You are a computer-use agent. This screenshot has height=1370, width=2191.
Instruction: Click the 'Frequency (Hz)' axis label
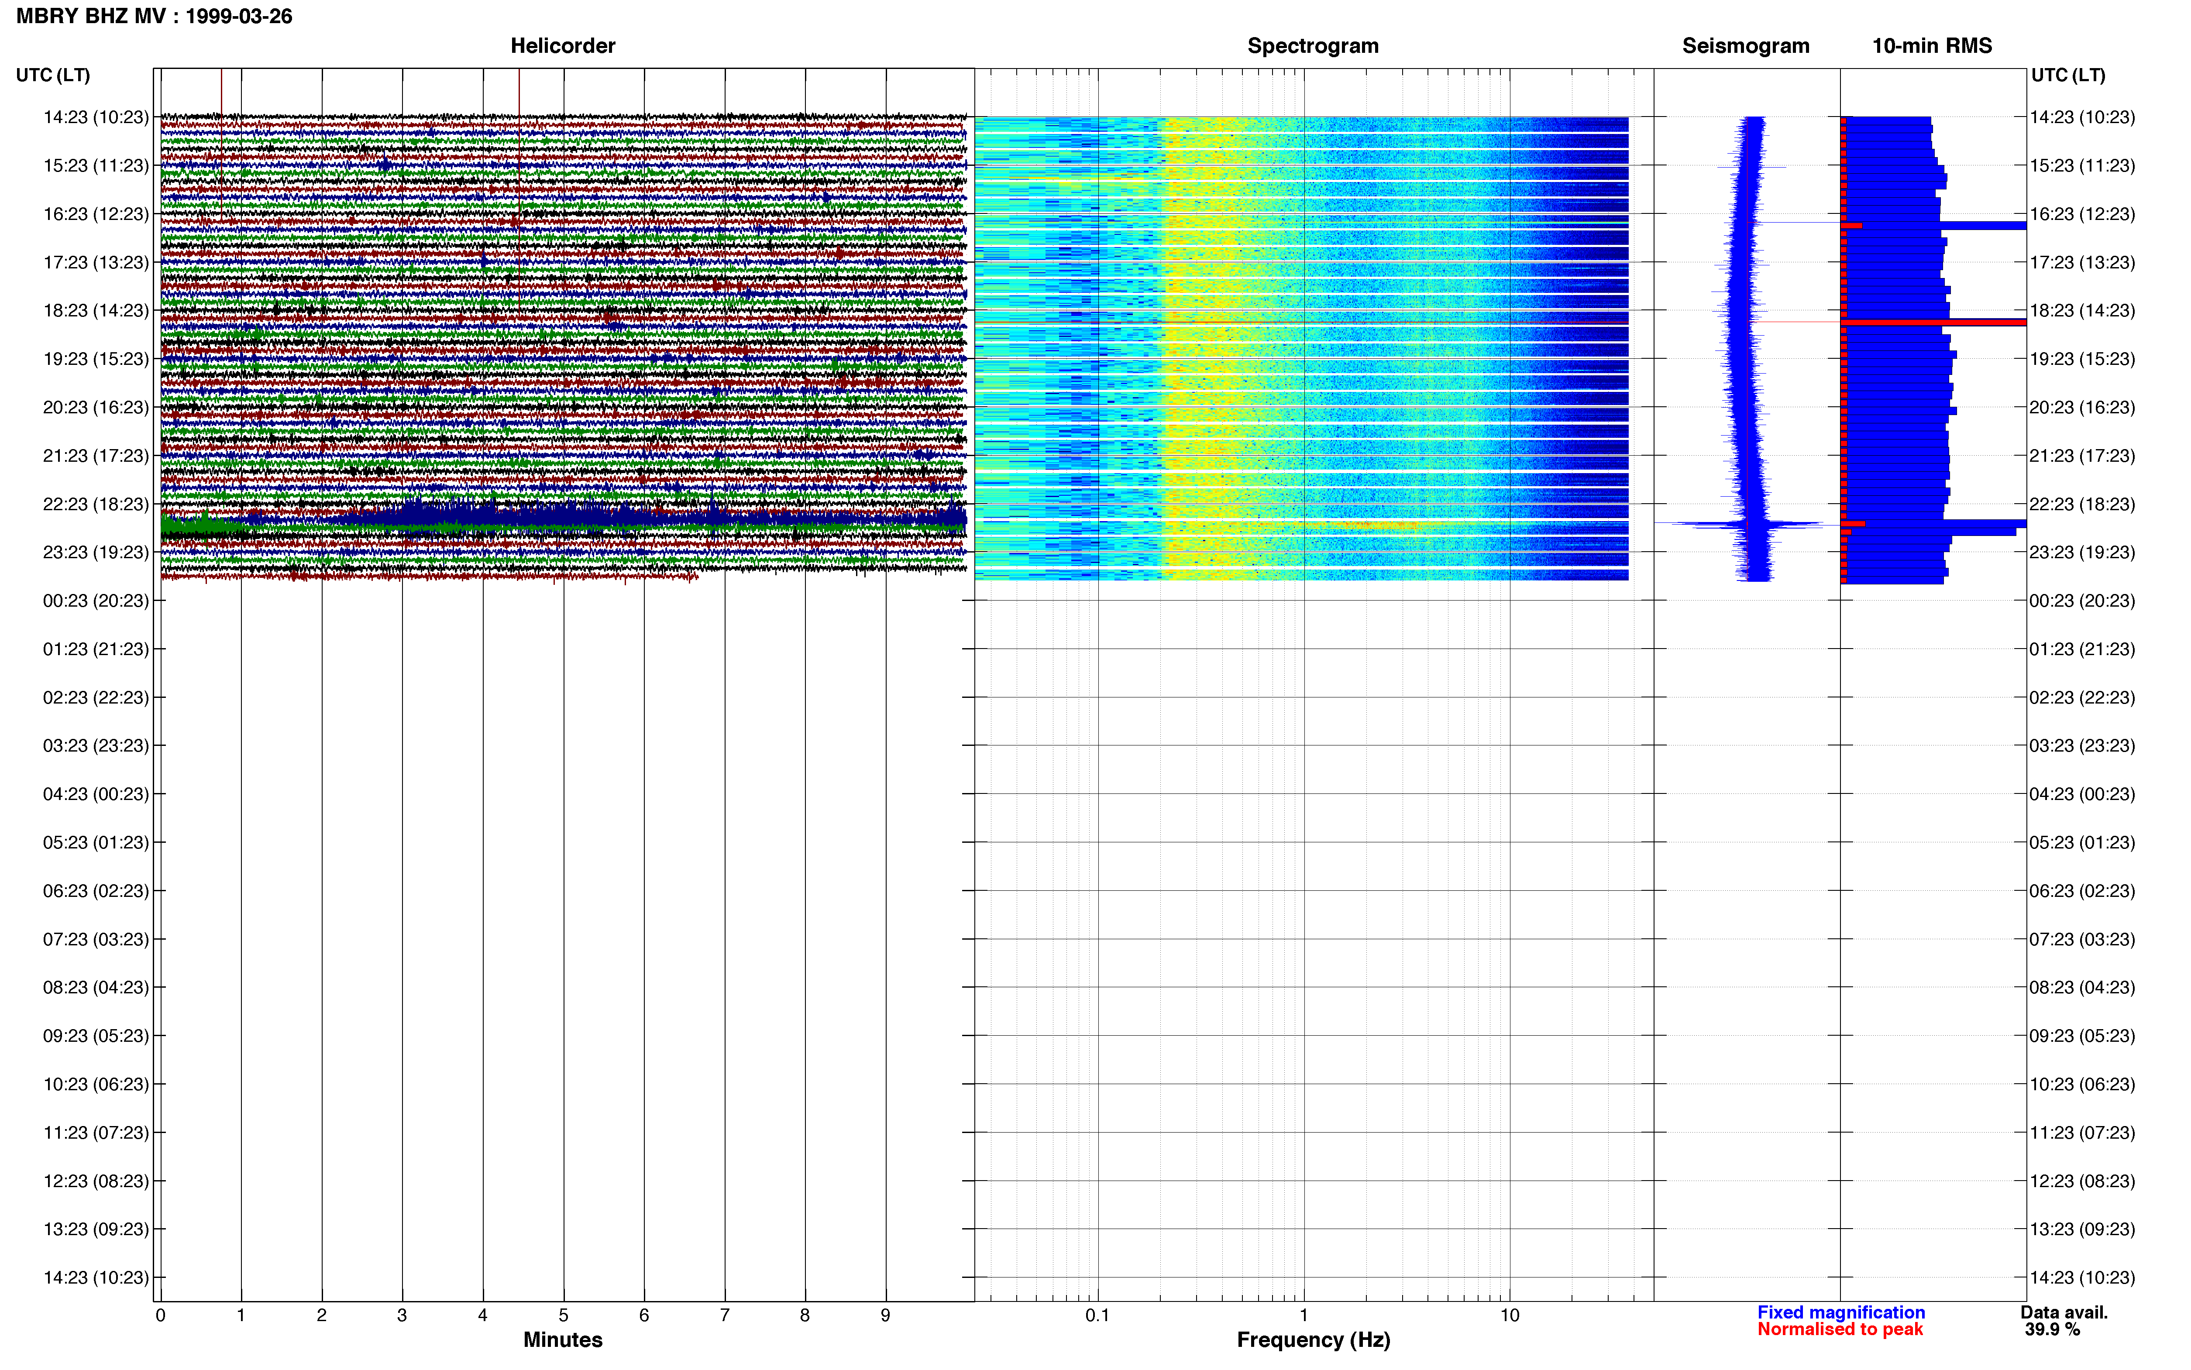click(x=1313, y=1340)
